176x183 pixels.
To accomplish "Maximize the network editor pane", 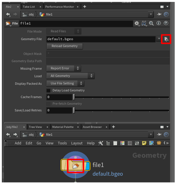I will [x=162, y=127].
